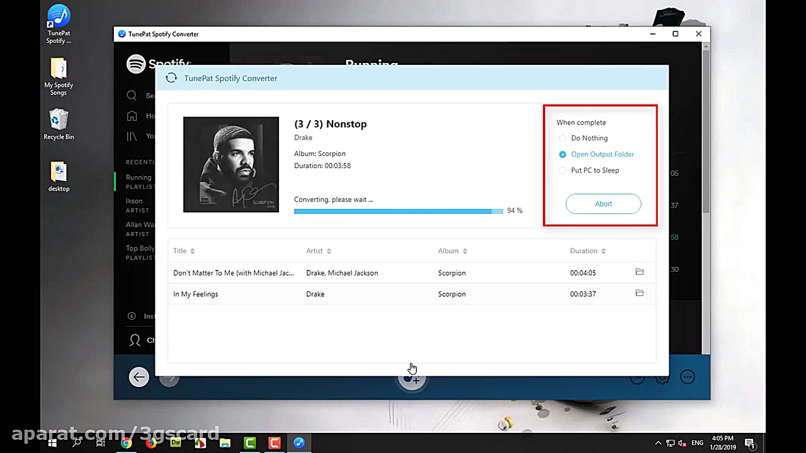Viewport: 806px width, 453px height.
Task: Click the TunePat circular refresh logo icon
Action: 171,77
